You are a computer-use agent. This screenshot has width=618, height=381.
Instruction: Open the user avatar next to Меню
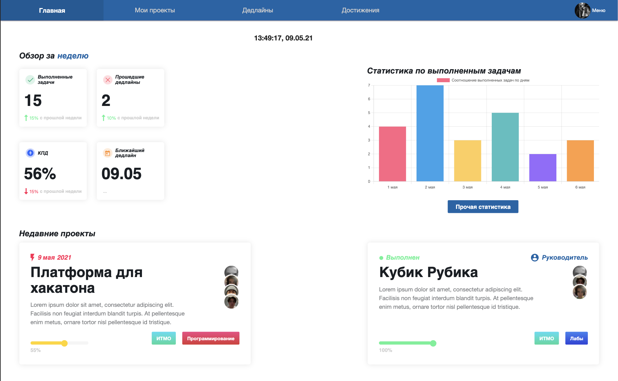583,10
